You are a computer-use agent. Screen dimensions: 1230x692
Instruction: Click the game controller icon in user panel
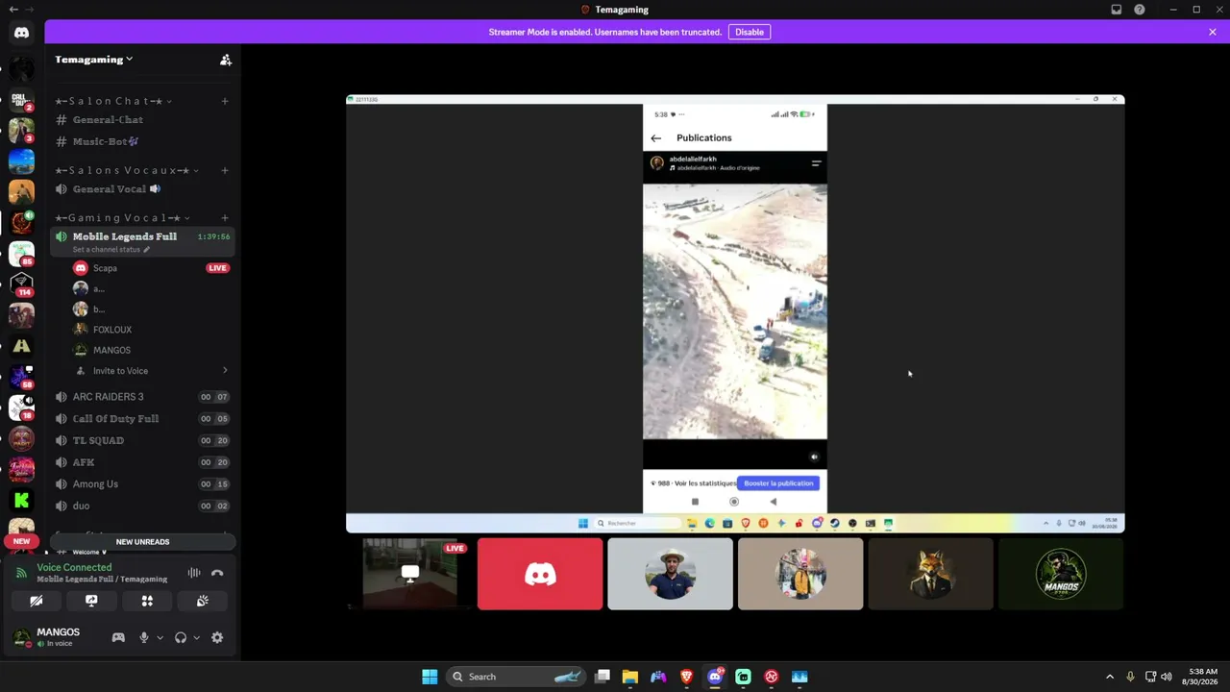coord(118,637)
